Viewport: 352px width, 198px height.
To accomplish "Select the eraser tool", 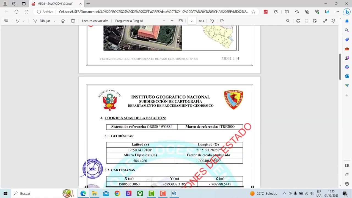I will pos(63,21).
